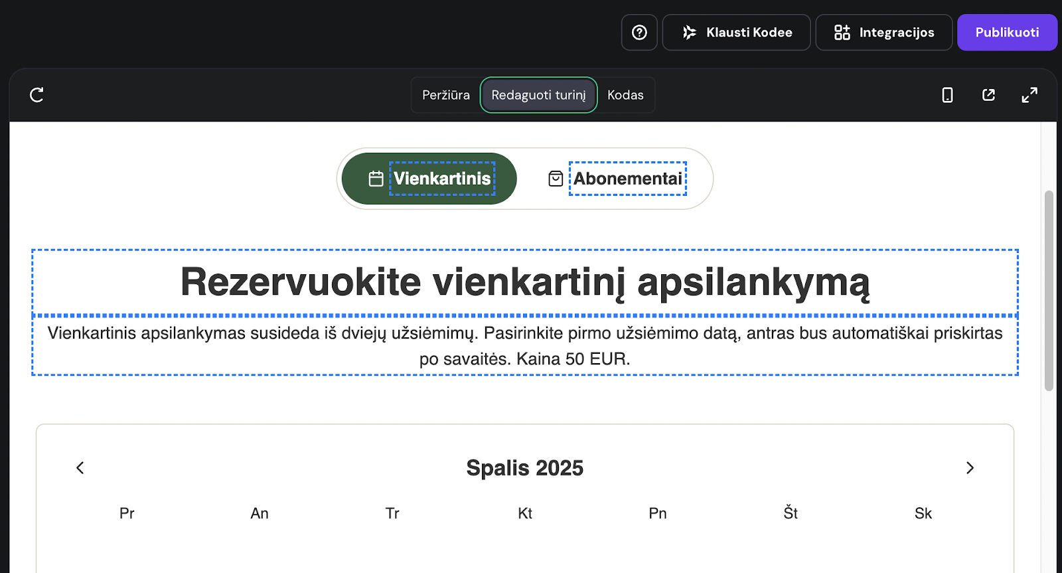Go to the previous month with left chevron
The width and height of the screenshot is (1062, 573).
pyautogui.click(x=80, y=468)
